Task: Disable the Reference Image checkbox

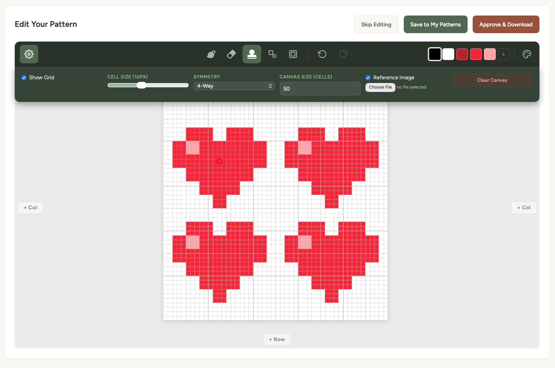Action: point(368,77)
